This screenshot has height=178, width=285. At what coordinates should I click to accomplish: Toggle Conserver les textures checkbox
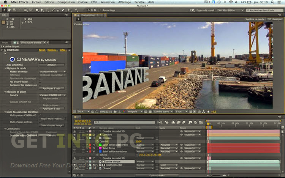pyautogui.click(x=40, y=85)
